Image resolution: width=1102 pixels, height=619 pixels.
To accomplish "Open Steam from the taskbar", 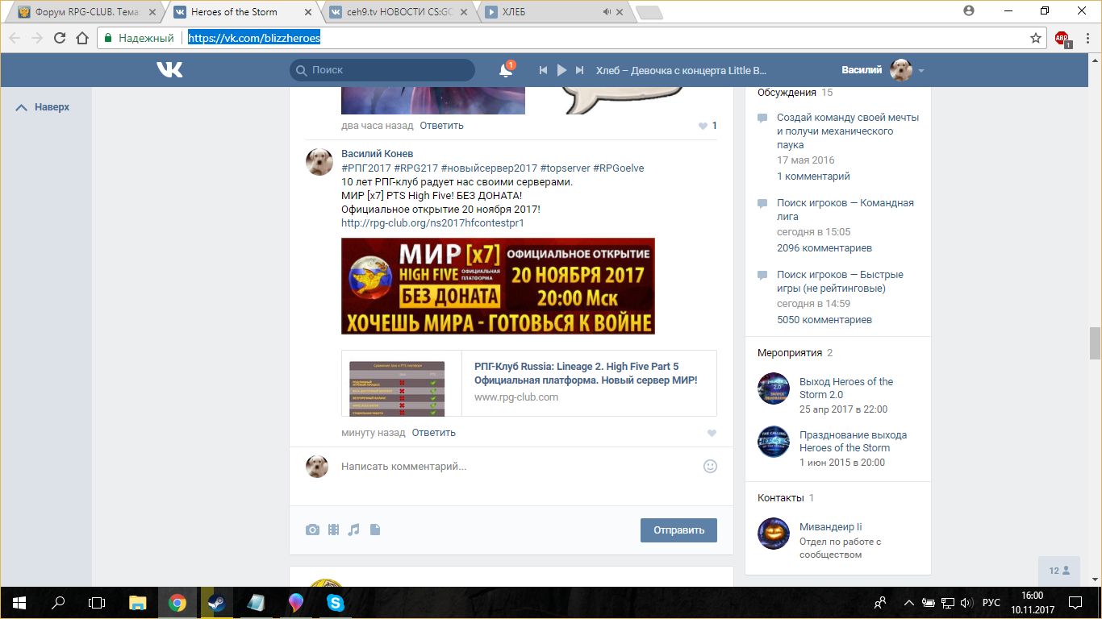I will click(x=216, y=602).
